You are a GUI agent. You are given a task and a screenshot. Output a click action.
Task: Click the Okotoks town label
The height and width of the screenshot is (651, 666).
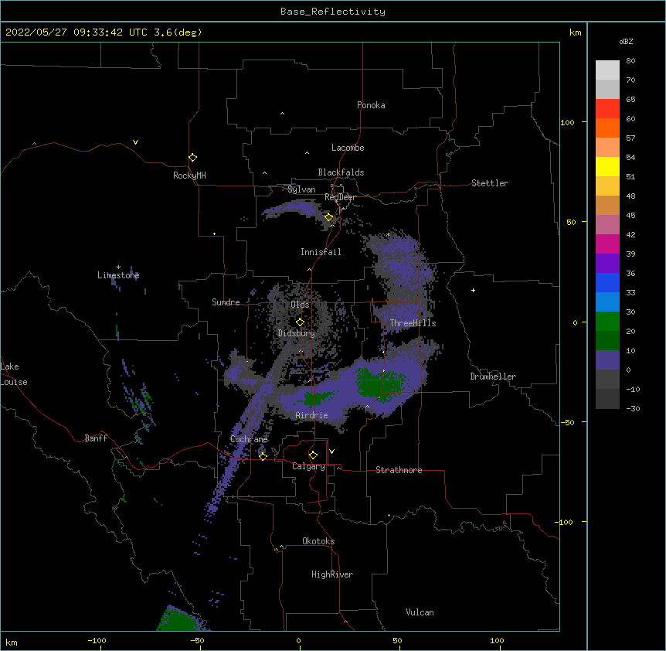click(x=318, y=541)
